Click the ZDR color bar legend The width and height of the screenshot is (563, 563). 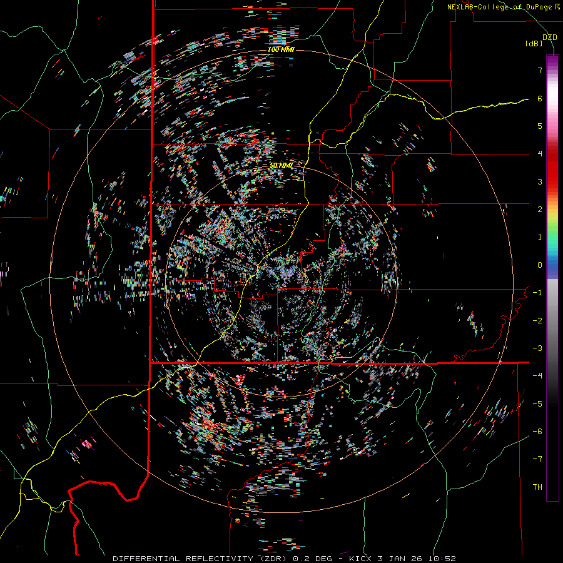(552, 278)
